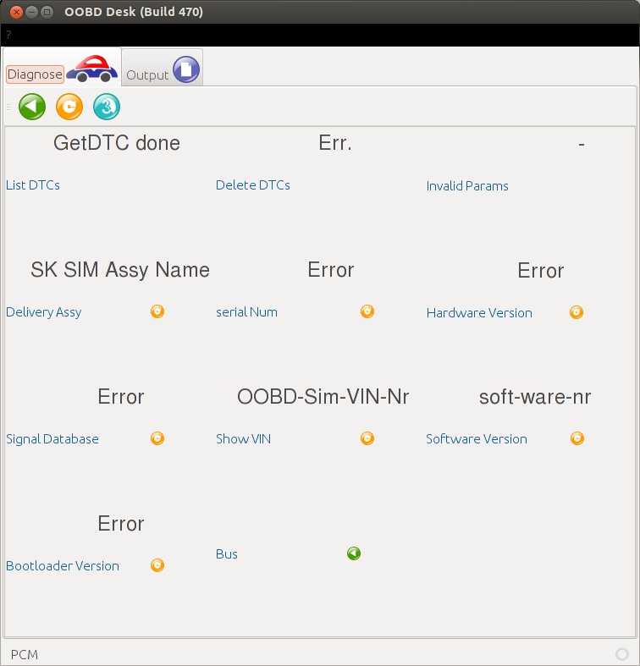Image resolution: width=640 pixels, height=666 pixels.
Task: Select the Invalid Params entry
Action: coord(467,186)
